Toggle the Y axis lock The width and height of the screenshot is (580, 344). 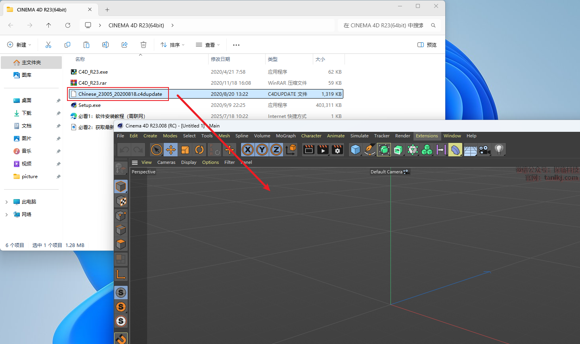pos(262,150)
